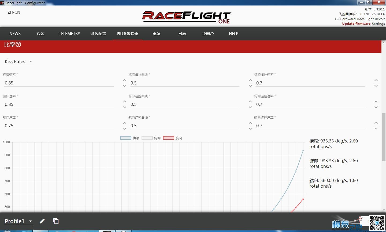
Task: Click the 俯仰 933.33 deg/s readout
Action: tap(333, 164)
